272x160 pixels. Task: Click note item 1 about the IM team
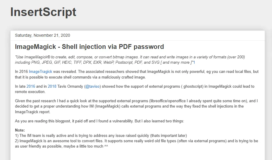click(x=101, y=136)
